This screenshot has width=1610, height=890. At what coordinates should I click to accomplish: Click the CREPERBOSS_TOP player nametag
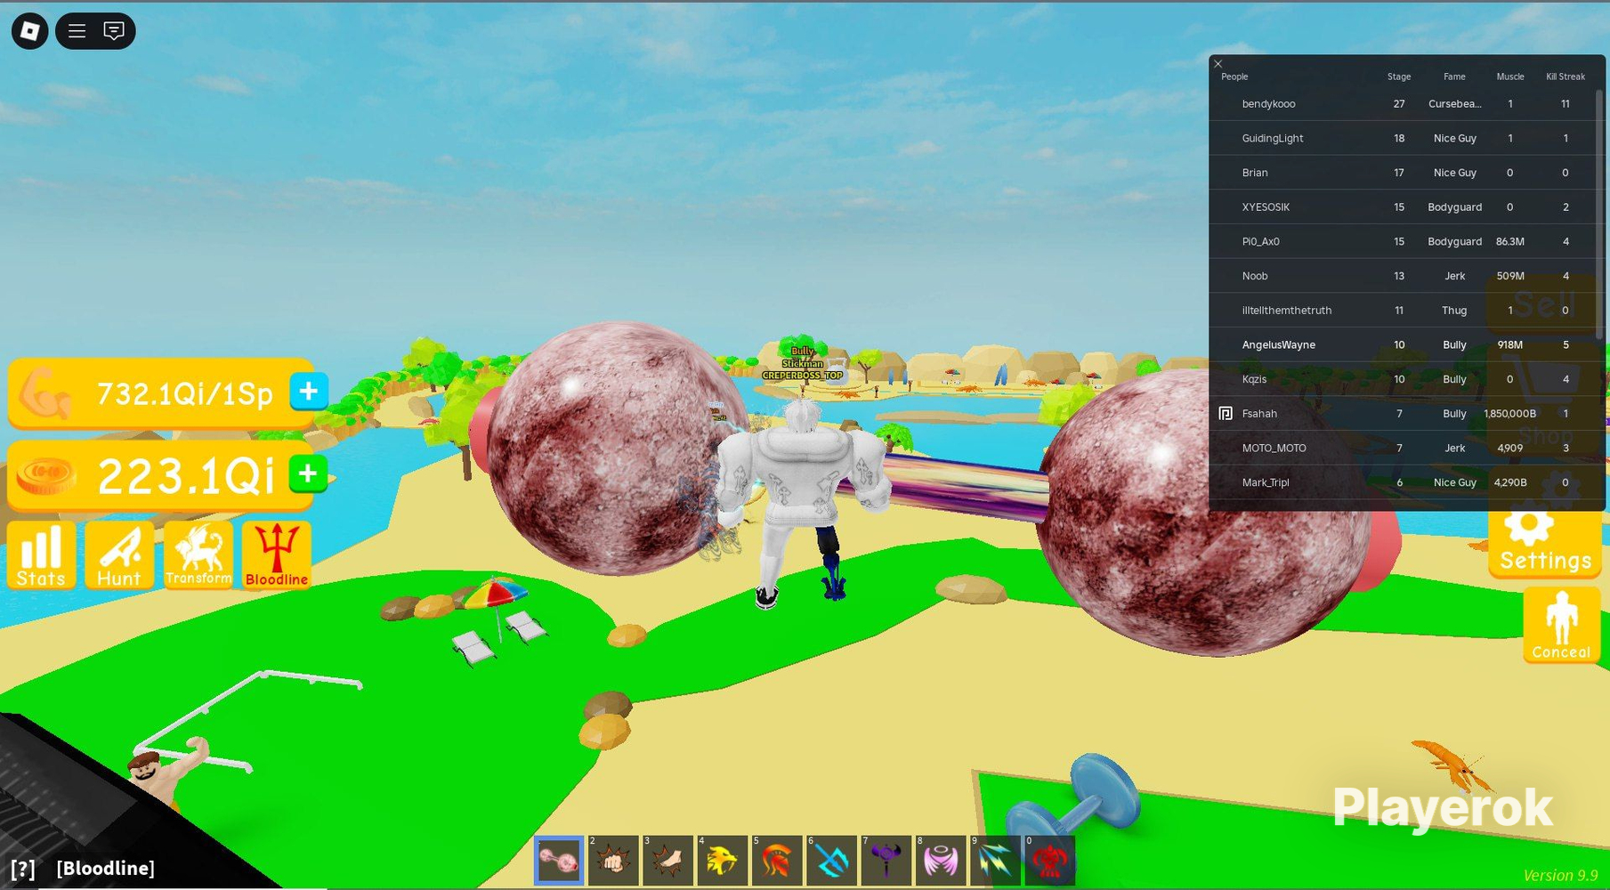(x=803, y=376)
